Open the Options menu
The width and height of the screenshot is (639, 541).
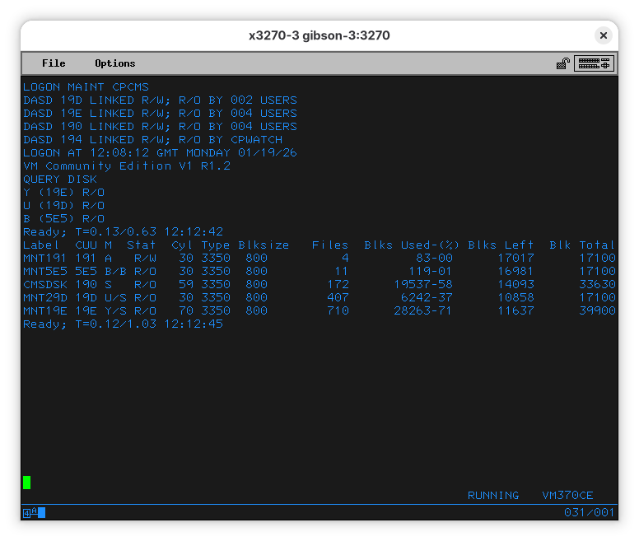[115, 63]
